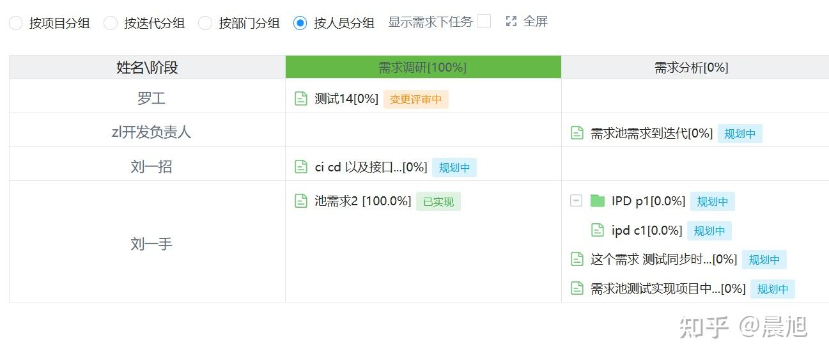
Task: Click document icon beside 需求池需求到迭代
Action: click(x=577, y=133)
